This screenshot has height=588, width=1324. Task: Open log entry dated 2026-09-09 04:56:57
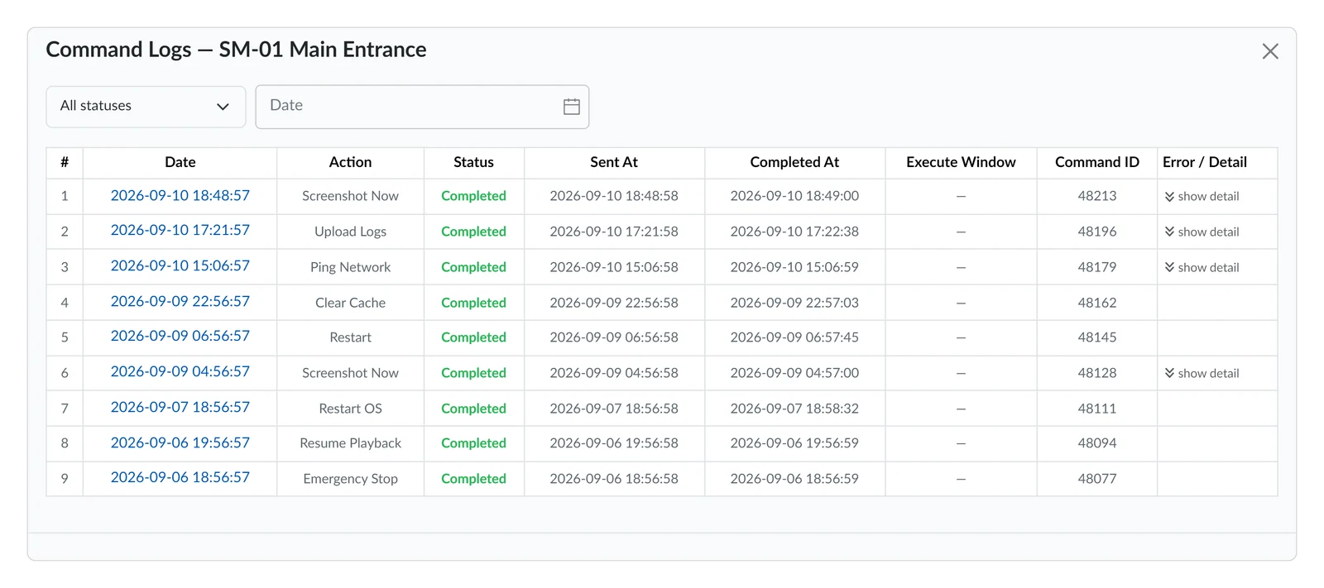pyautogui.click(x=180, y=372)
